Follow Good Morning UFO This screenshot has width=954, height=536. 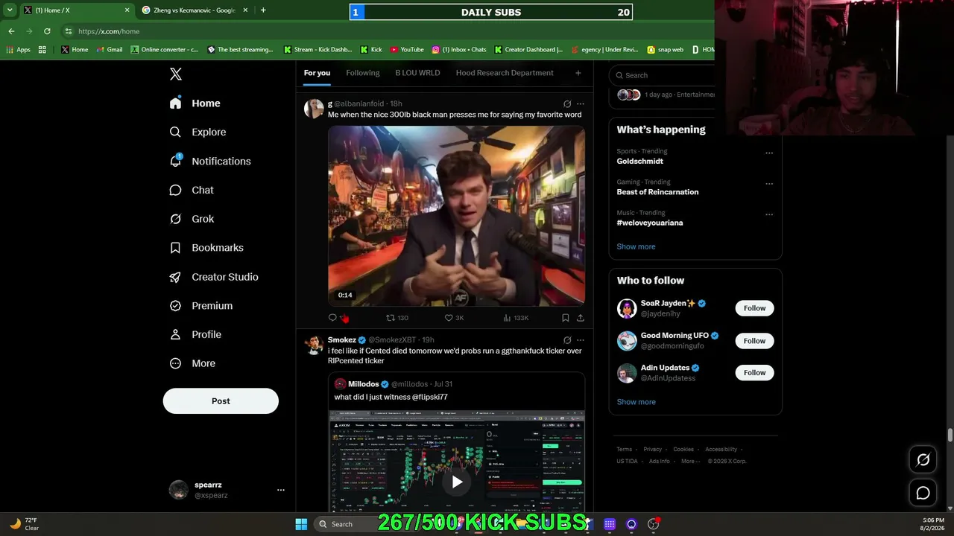[x=754, y=341]
